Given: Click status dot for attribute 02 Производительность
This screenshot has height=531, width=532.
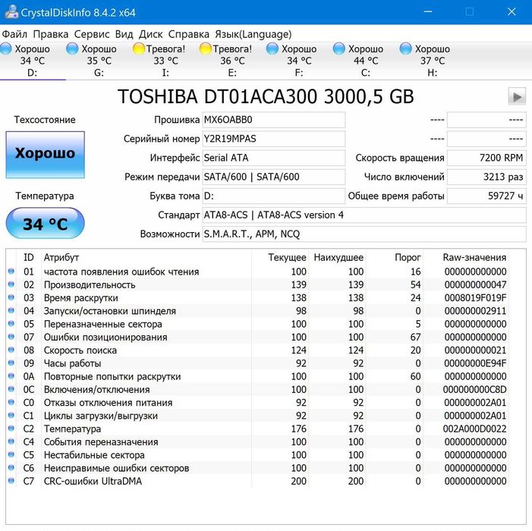Looking at the screenshot, I should click(11, 284).
